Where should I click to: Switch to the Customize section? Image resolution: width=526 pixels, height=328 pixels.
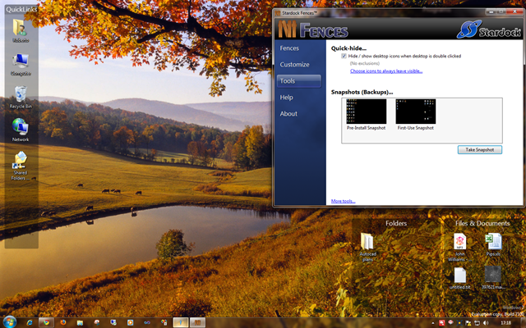tap(294, 64)
